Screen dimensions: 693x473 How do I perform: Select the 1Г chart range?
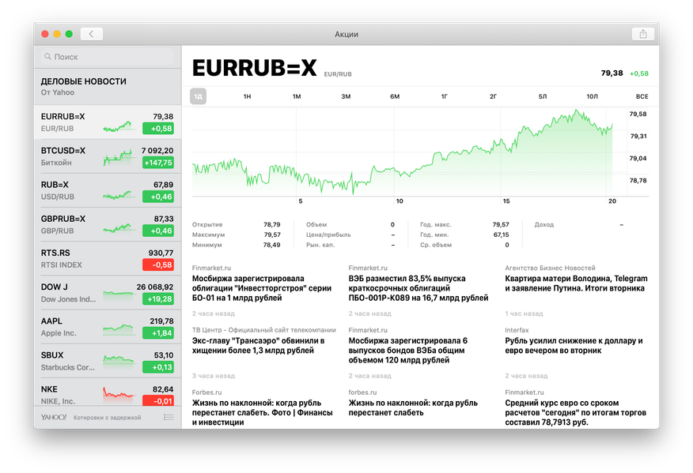coord(444,96)
